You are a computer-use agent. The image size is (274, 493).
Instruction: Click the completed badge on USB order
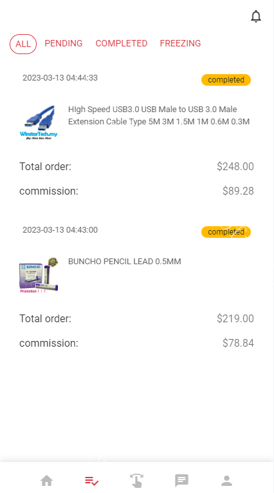tap(226, 80)
